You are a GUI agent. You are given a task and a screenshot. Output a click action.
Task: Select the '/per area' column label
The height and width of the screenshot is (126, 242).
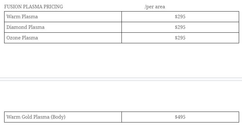(x=155, y=7)
